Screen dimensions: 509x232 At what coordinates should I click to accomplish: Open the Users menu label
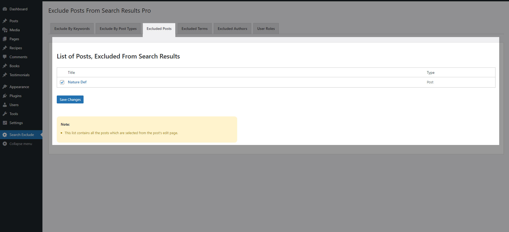tap(14, 105)
